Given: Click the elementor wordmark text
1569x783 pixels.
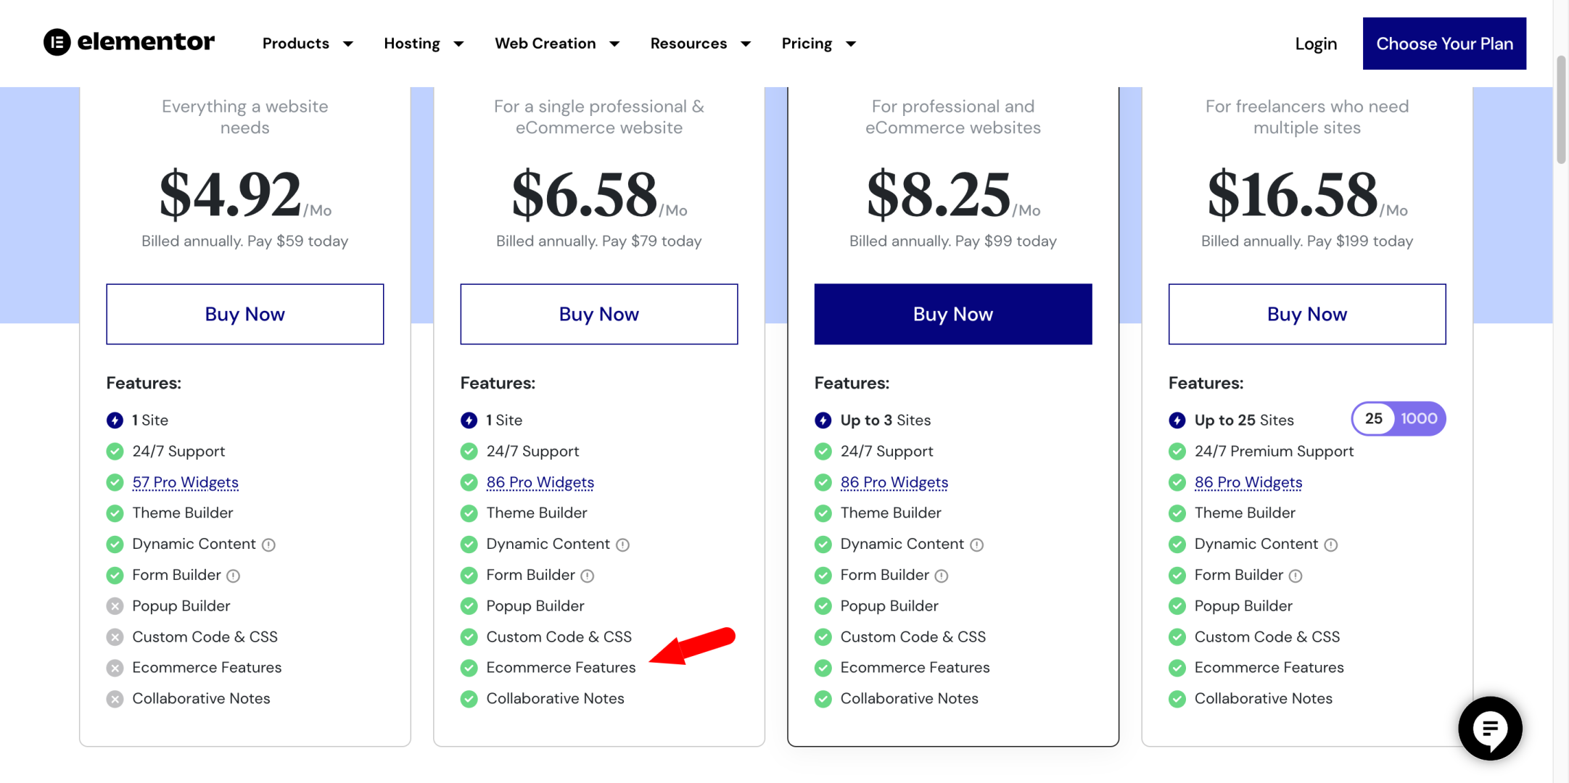Looking at the screenshot, I should 146,42.
